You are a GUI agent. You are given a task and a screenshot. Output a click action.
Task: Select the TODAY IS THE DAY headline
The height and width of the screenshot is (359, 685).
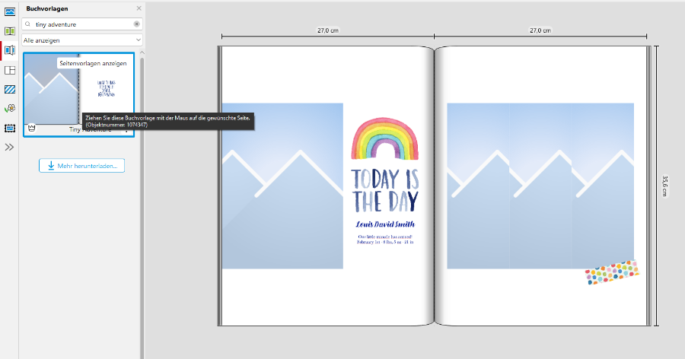click(x=385, y=191)
